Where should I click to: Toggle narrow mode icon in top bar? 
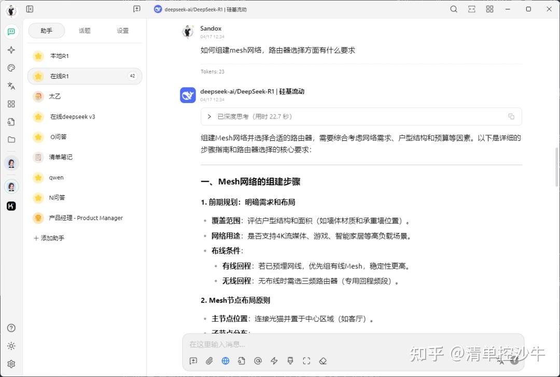(472, 9)
